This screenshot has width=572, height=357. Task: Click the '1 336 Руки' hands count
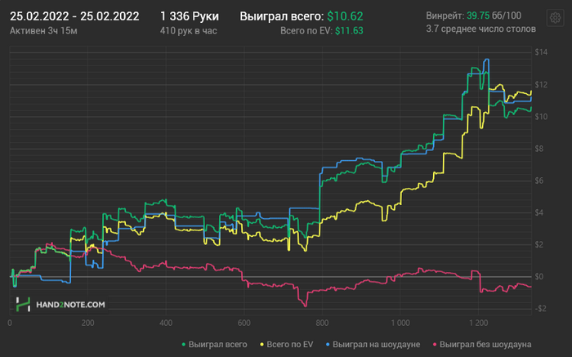[190, 16]
